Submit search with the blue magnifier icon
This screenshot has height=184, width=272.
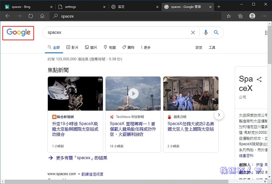216,33
